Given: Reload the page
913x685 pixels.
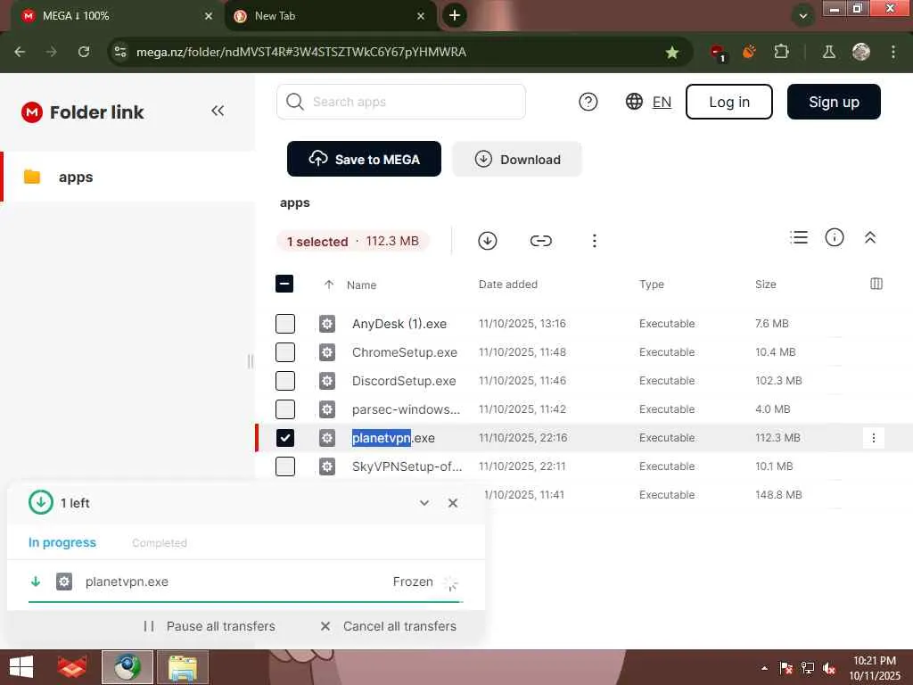Looking at the screenshot, I should point(84,52).
